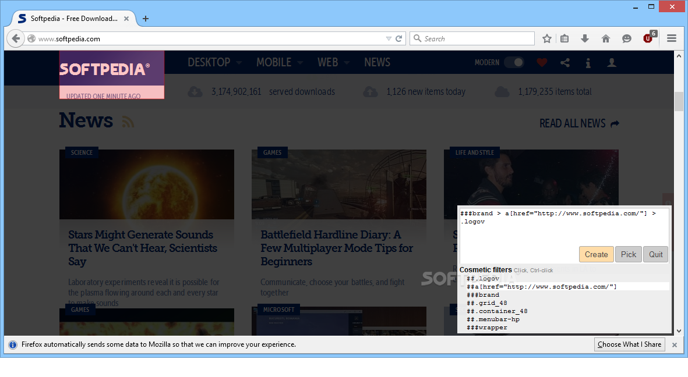The width and height of the screenshot is (688, 377).
Task: Click the user account icon
Action: pyautogui.click(x=611, y=63)
